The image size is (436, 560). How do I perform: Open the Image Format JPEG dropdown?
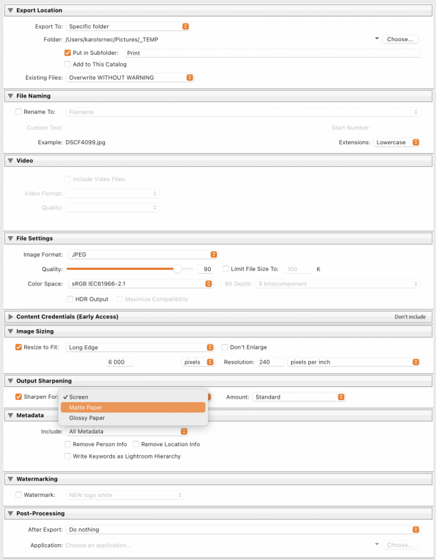tap(143, 255)
